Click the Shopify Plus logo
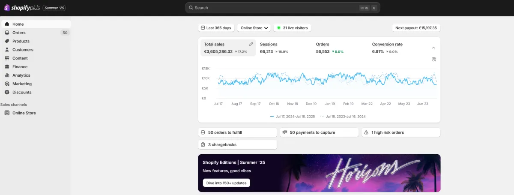Screen dimensions: 514x195 (x=23, y=8)
